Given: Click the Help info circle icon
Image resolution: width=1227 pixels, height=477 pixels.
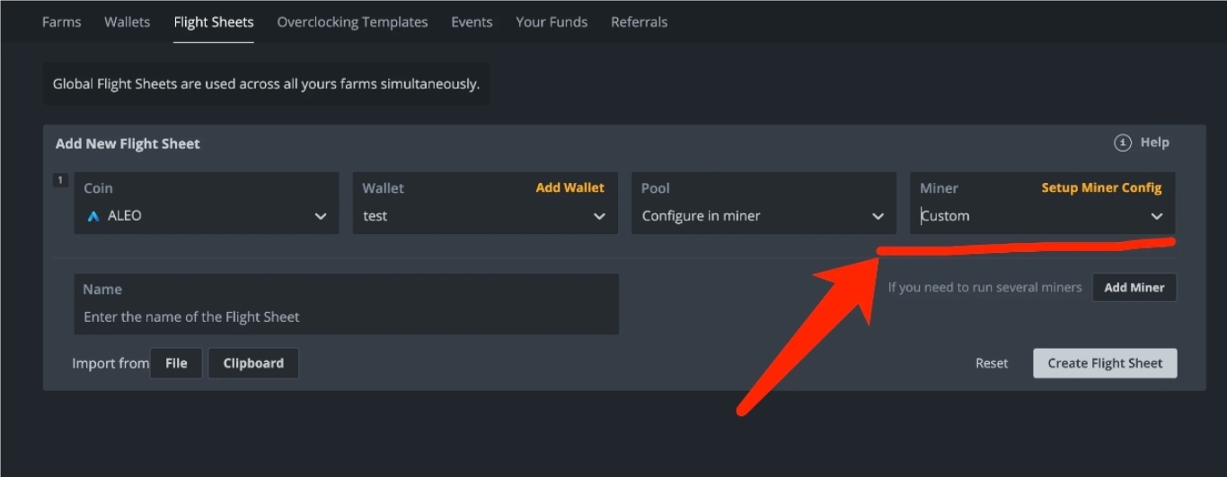Looking at the screenshot, I should click(x=1122, y=143).
